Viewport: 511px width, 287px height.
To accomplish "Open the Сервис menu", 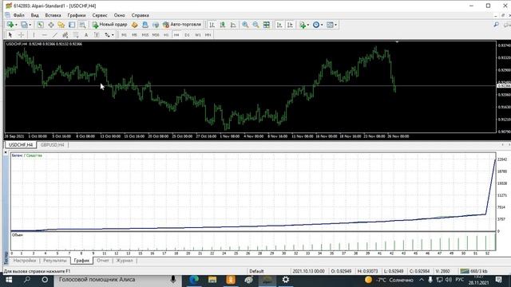I will [x=100, y=15].
